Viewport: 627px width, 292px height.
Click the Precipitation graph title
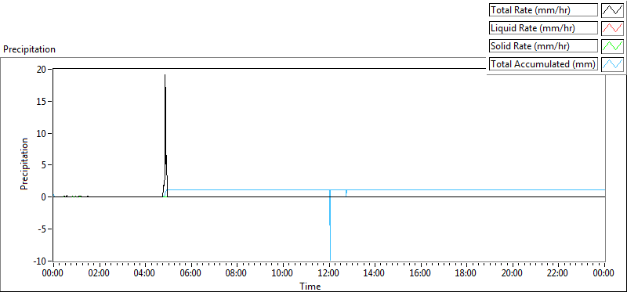[x=29, y=49]
